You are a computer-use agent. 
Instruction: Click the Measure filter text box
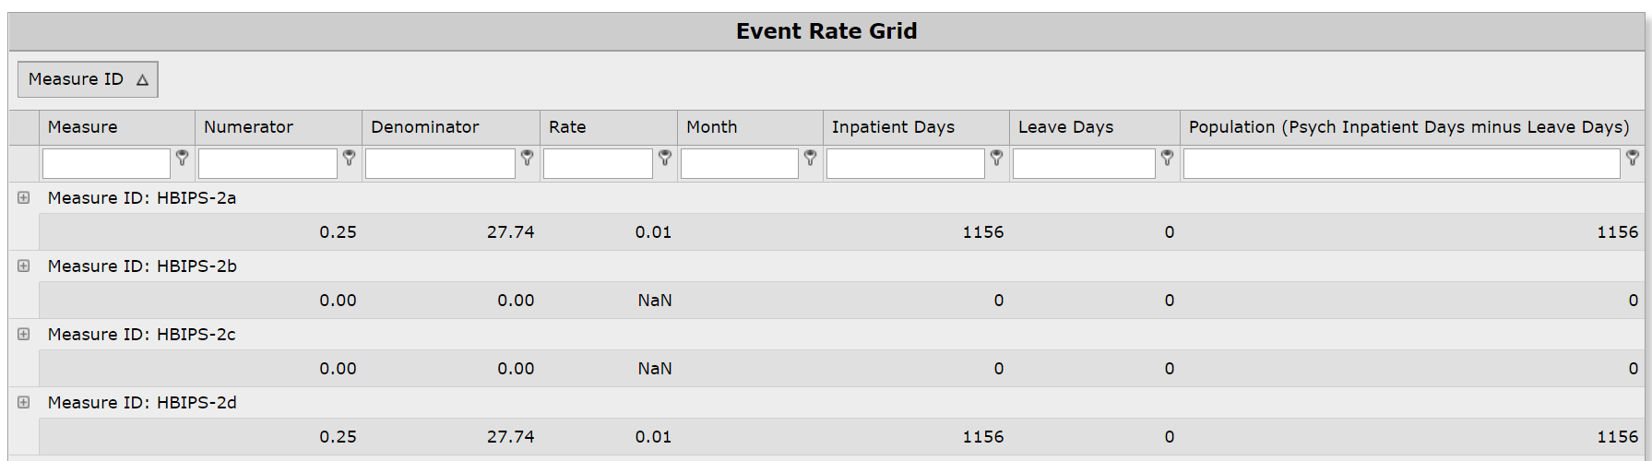[x=106, y=163]
